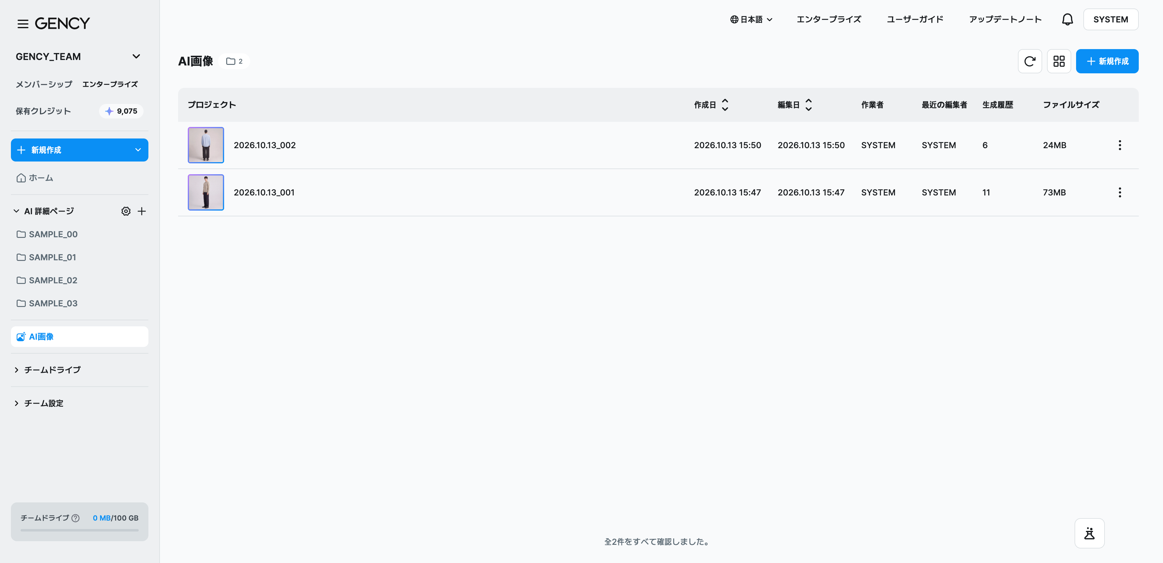
Task: Add new item with plus in AI 詳細ページ
Action: point(142,211)
